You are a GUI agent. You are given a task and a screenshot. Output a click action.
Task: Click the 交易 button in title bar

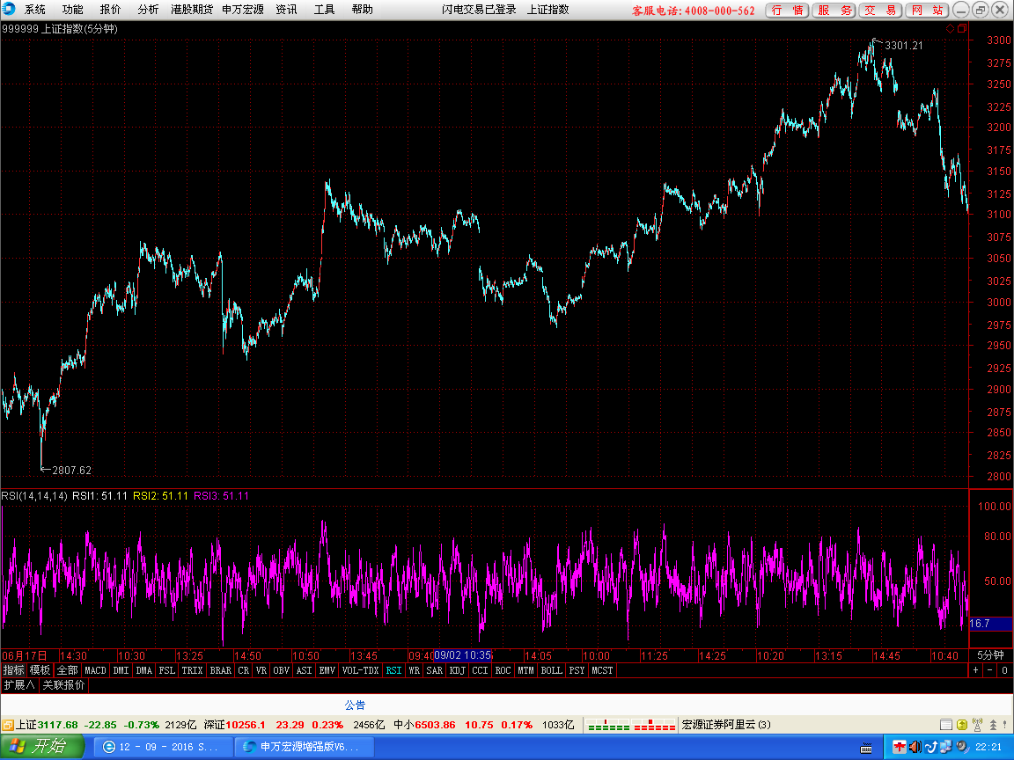(x=881, y=11)
